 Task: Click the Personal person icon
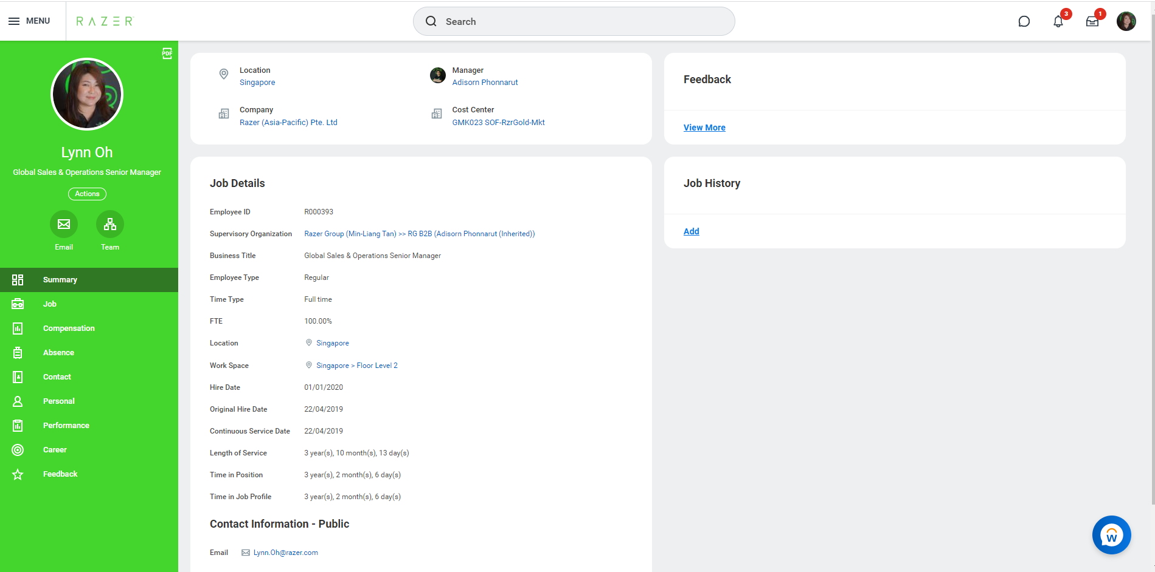(x=18, y=401)
